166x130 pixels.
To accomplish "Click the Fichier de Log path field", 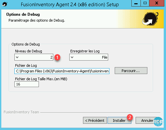I will (62, 71).
